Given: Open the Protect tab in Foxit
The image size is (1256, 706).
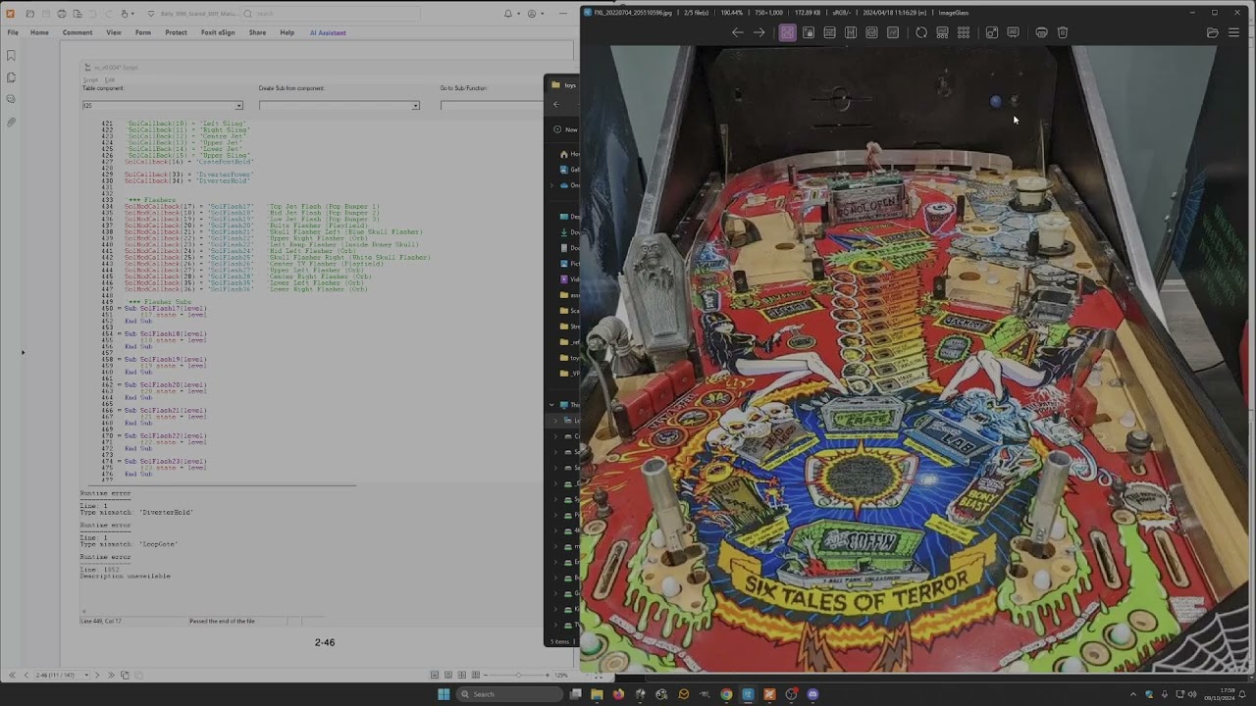Looking at the screenshot, I should coord(177,32).
